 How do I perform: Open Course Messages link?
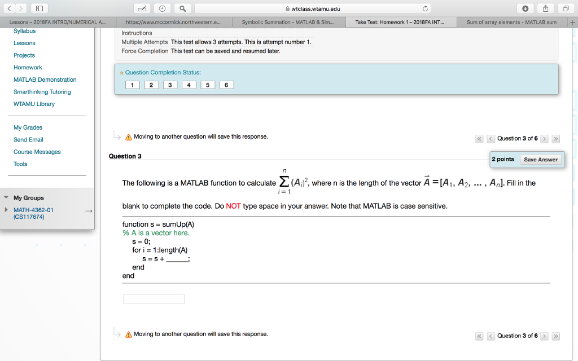click(37, 152)
